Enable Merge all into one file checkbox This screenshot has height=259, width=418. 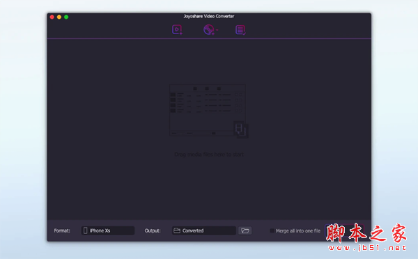click(x=272, y=230)
